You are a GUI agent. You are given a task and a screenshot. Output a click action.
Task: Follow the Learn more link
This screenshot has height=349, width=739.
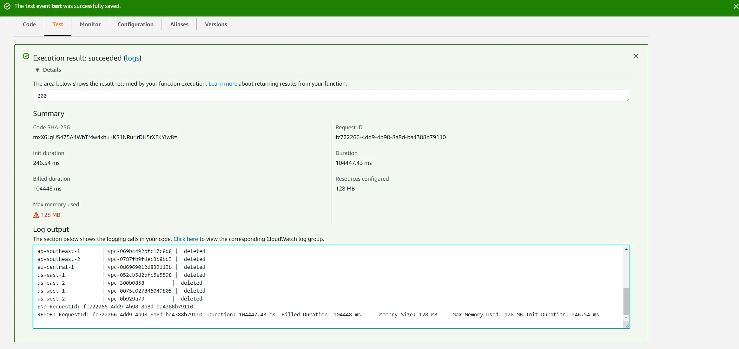click(222, 84)
